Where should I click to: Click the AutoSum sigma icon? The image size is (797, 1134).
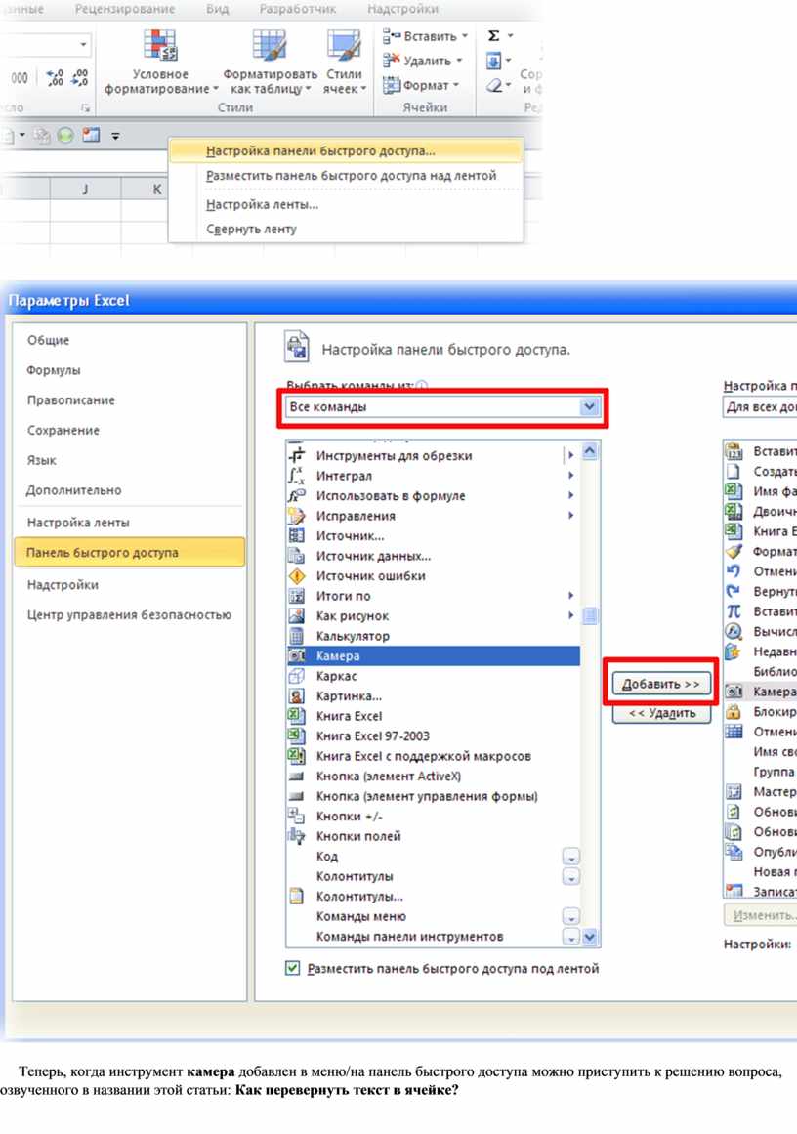[x=494, y=36]
